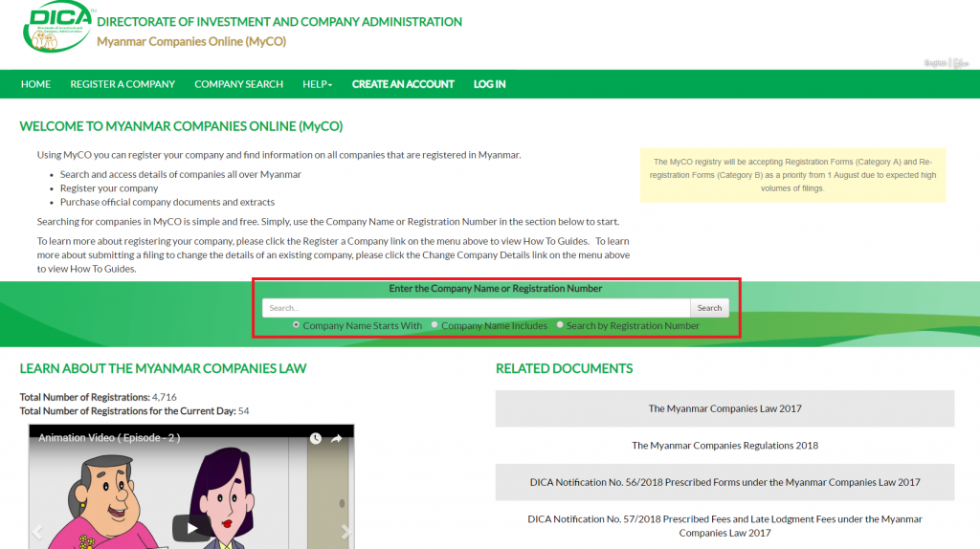Screen dimensions: 980x549
Task: Select Company Name Starts With radio
Action: 297,325
